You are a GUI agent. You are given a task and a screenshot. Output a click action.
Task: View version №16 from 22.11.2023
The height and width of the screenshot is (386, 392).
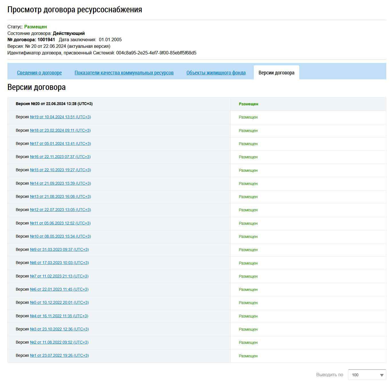point(60,157)
